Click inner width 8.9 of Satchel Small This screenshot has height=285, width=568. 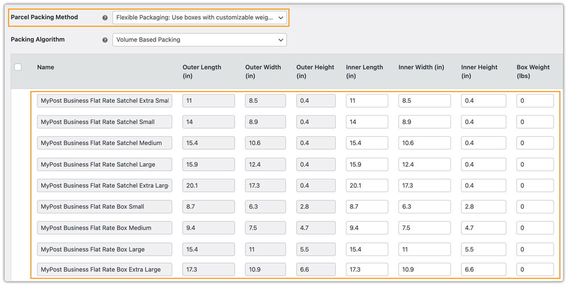(424, 122)
